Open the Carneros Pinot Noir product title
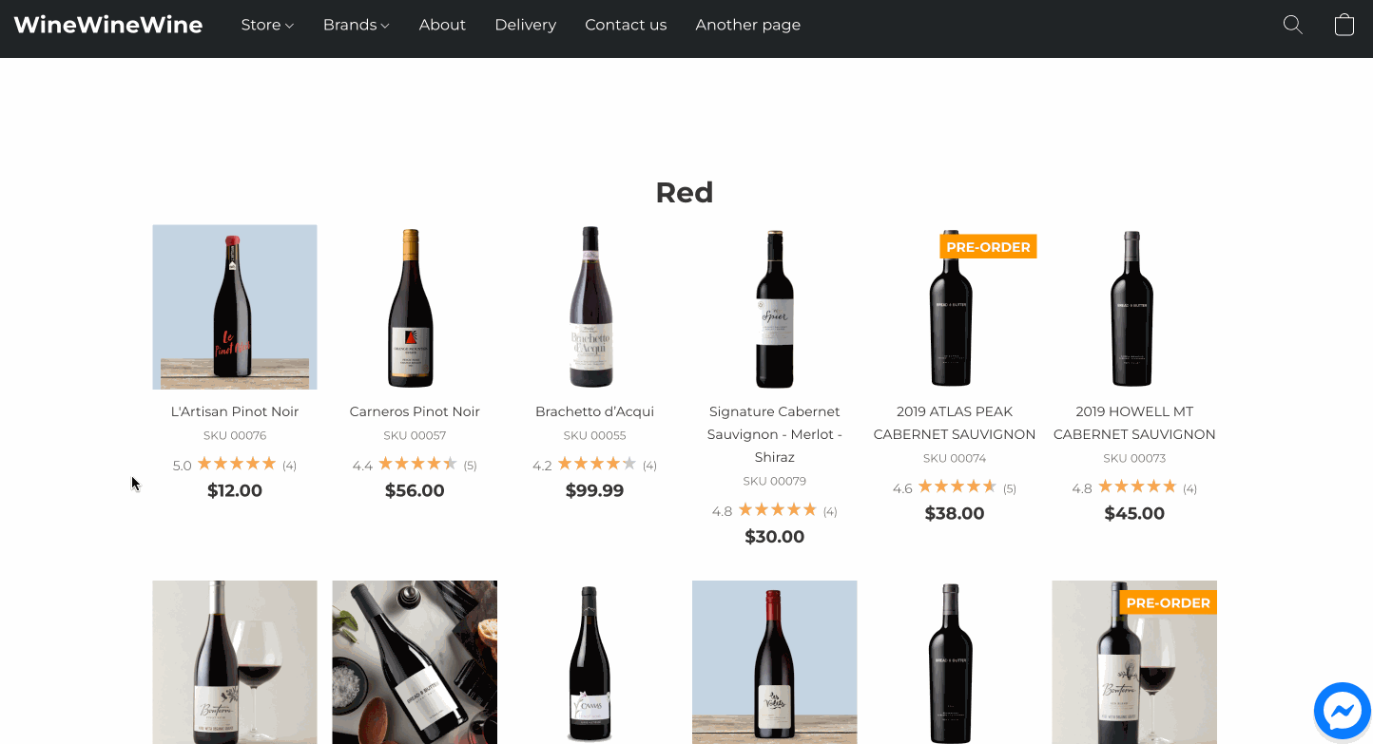Viewport: 1373px width, 744px height. [x=415, y=411]
